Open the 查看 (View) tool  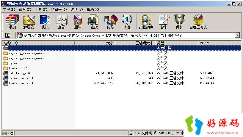61,22
